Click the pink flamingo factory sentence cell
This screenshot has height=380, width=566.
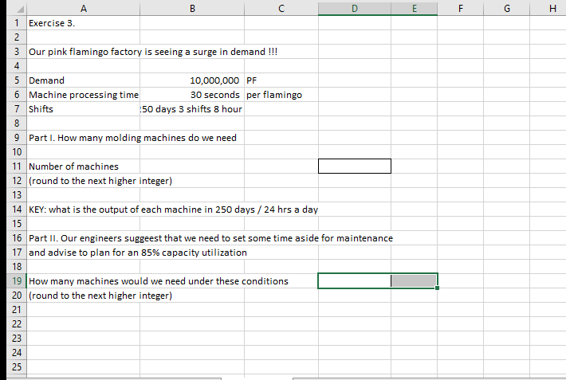tap(153, 52)
